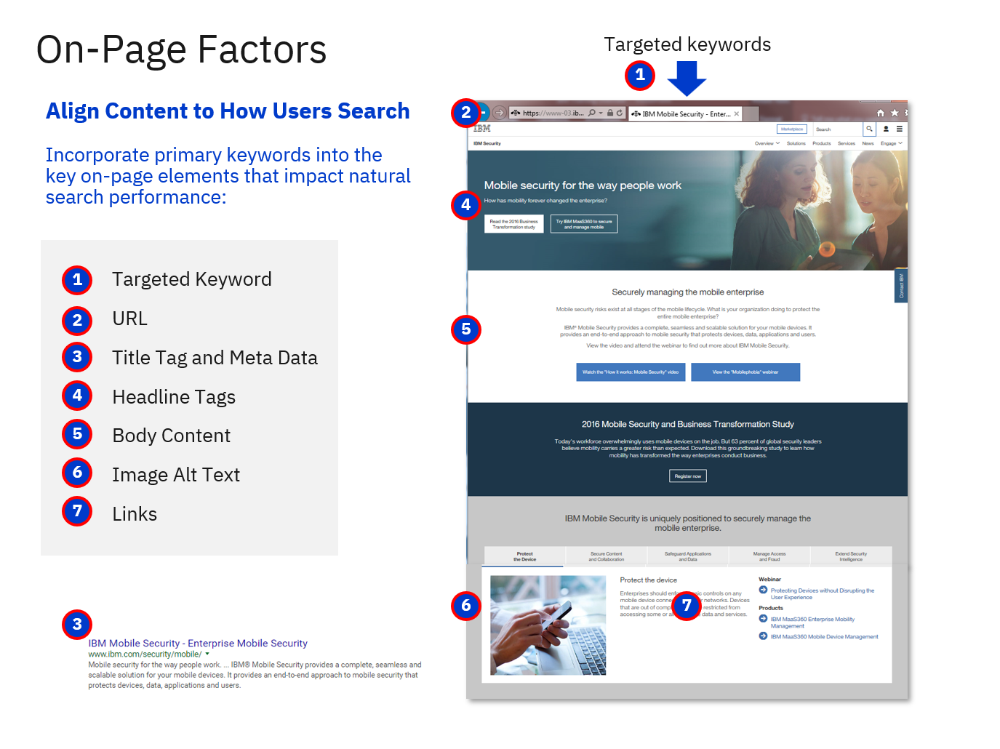
Task: Click Watch the How it works video button
Action: (631, 372)
